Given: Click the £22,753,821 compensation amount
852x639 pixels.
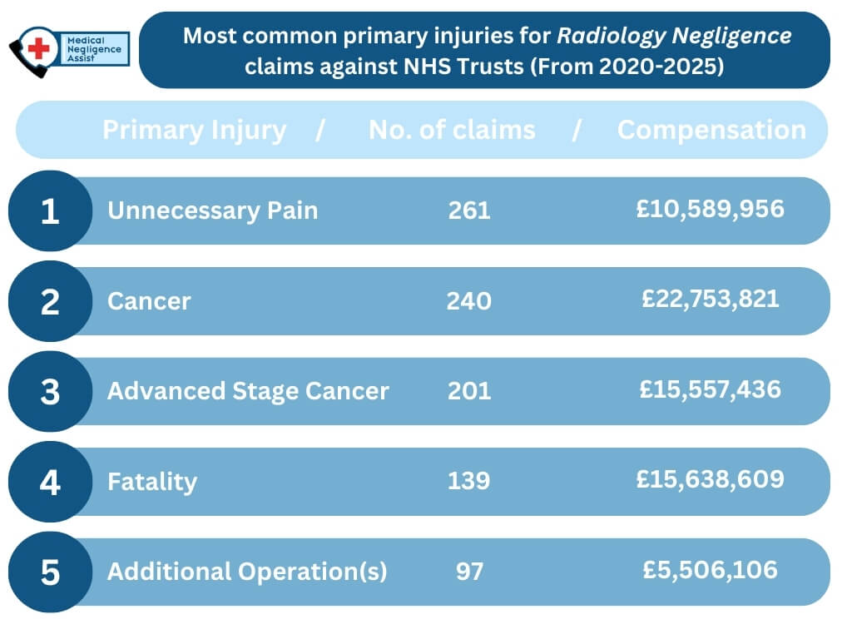Looking at the screenshot, I should coord(711,299).
